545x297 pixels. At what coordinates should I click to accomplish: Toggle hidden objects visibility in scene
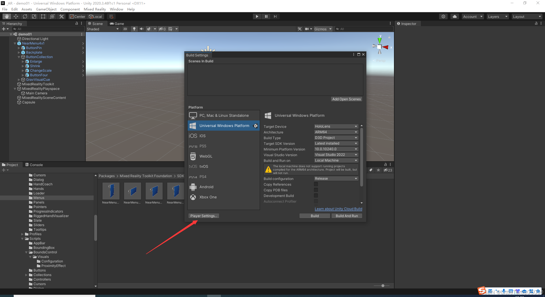[x=162, y=29]
